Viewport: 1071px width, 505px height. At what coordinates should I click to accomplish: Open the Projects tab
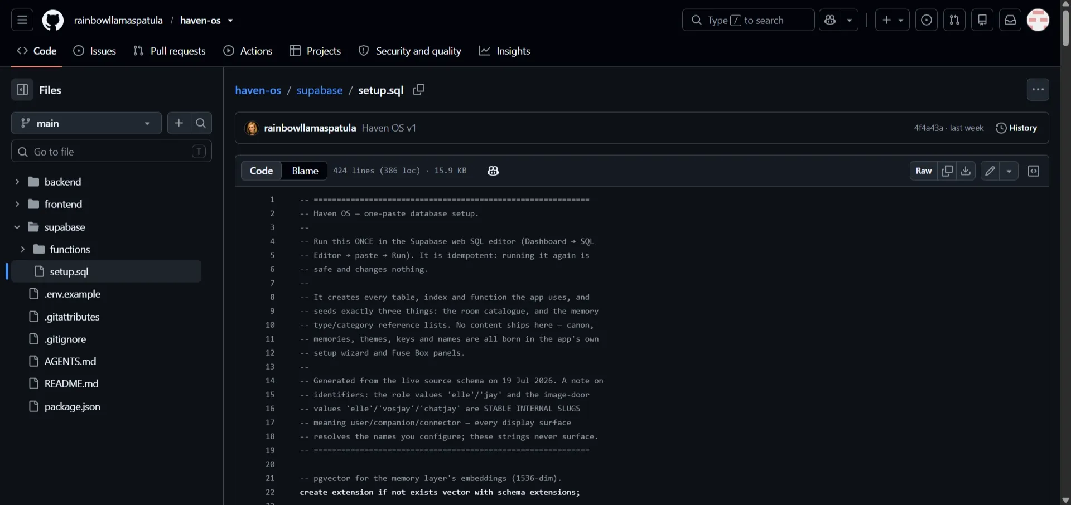[x=315, y=51]
